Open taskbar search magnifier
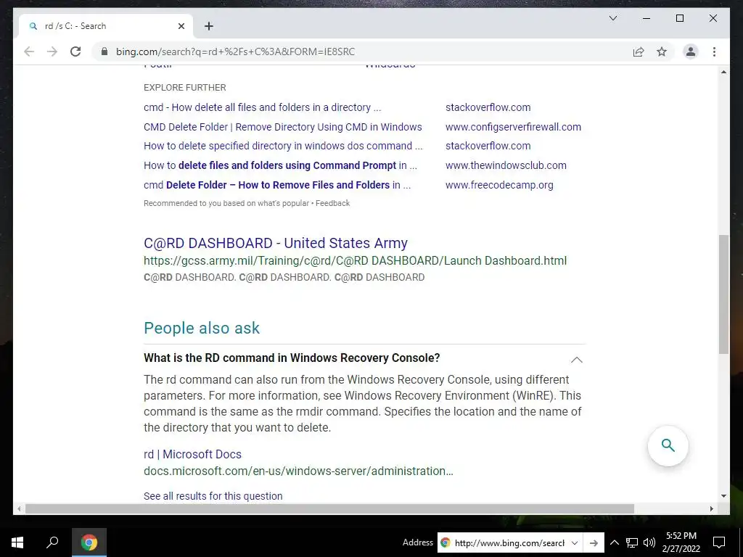 (52, 542)
